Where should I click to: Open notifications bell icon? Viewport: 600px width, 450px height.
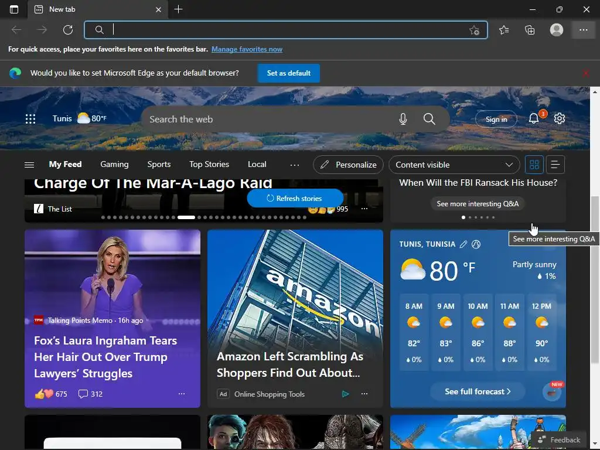click(534, 118)
